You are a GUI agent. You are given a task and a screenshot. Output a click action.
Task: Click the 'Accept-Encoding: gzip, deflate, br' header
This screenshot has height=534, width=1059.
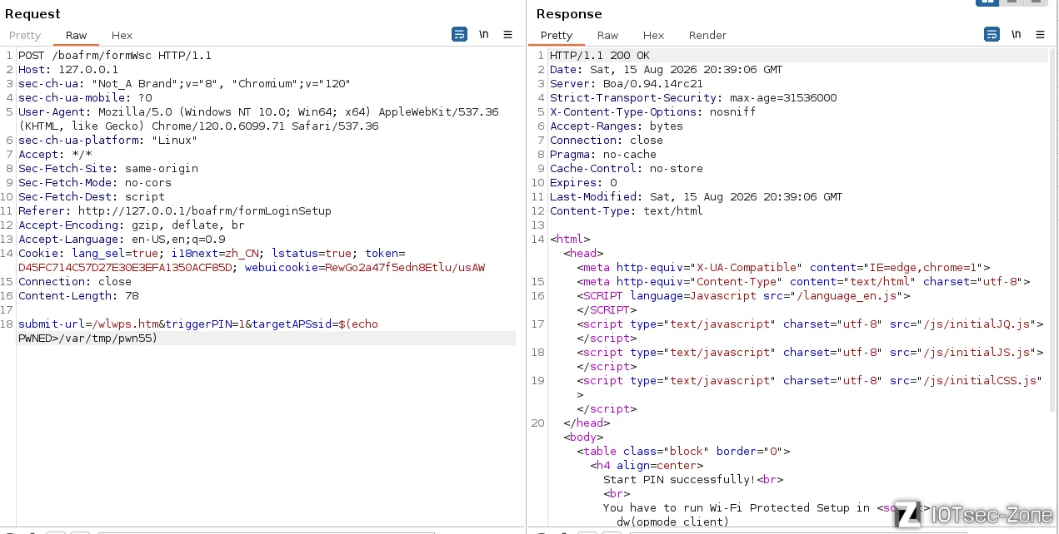tap(132, 225)
